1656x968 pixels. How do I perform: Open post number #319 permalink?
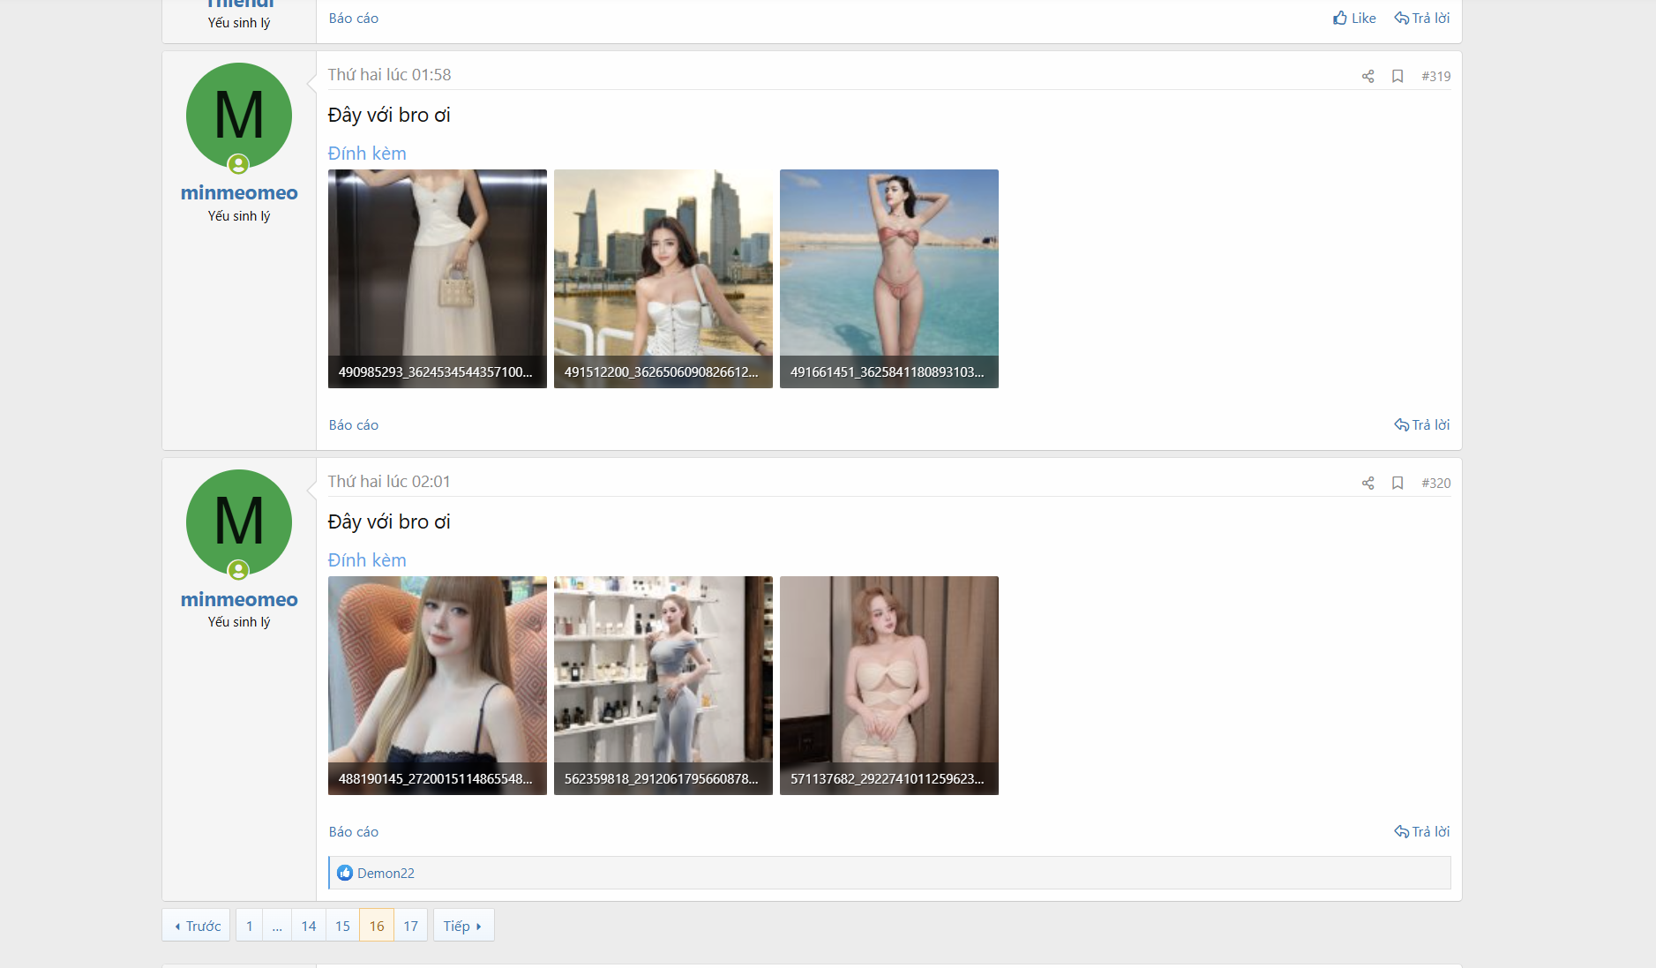tap(1435, 77)
